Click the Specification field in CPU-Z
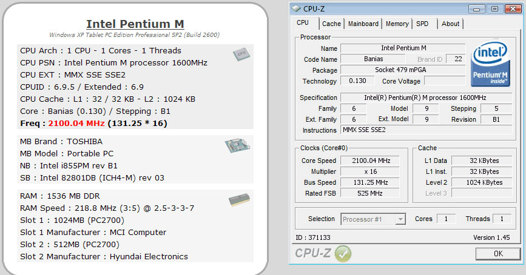The width and height of the screenshot is (526, 275). coord(426,98)
